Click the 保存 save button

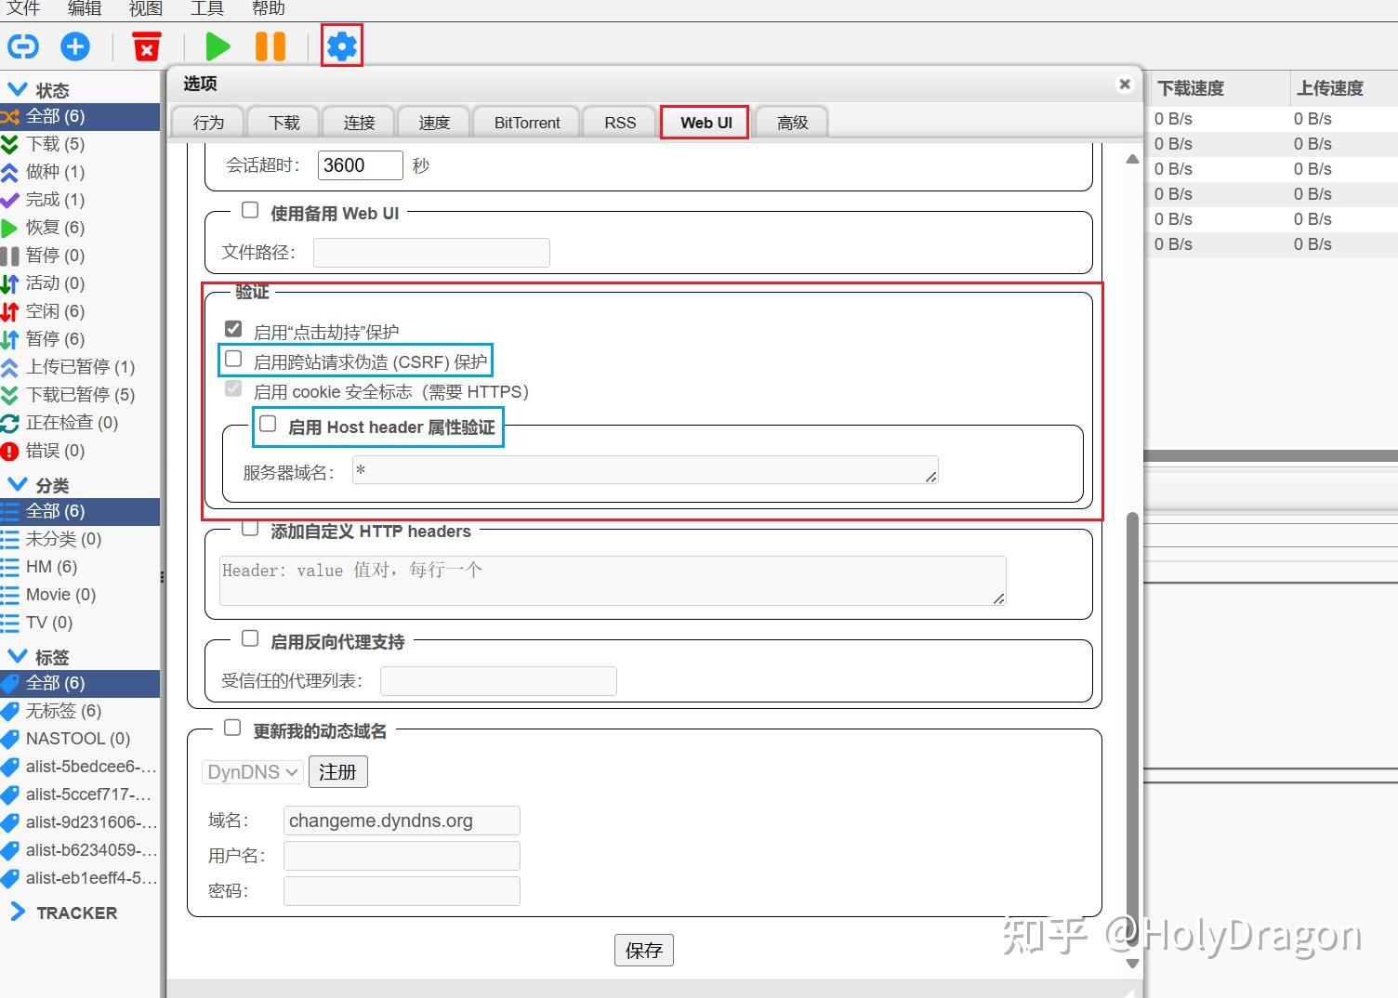644,950
